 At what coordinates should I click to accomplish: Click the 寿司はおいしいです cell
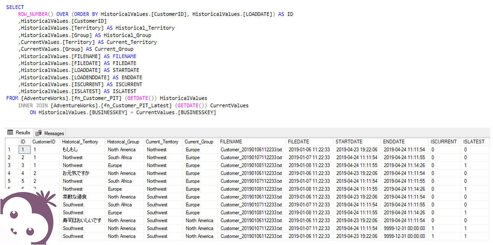tap(82, 221)
